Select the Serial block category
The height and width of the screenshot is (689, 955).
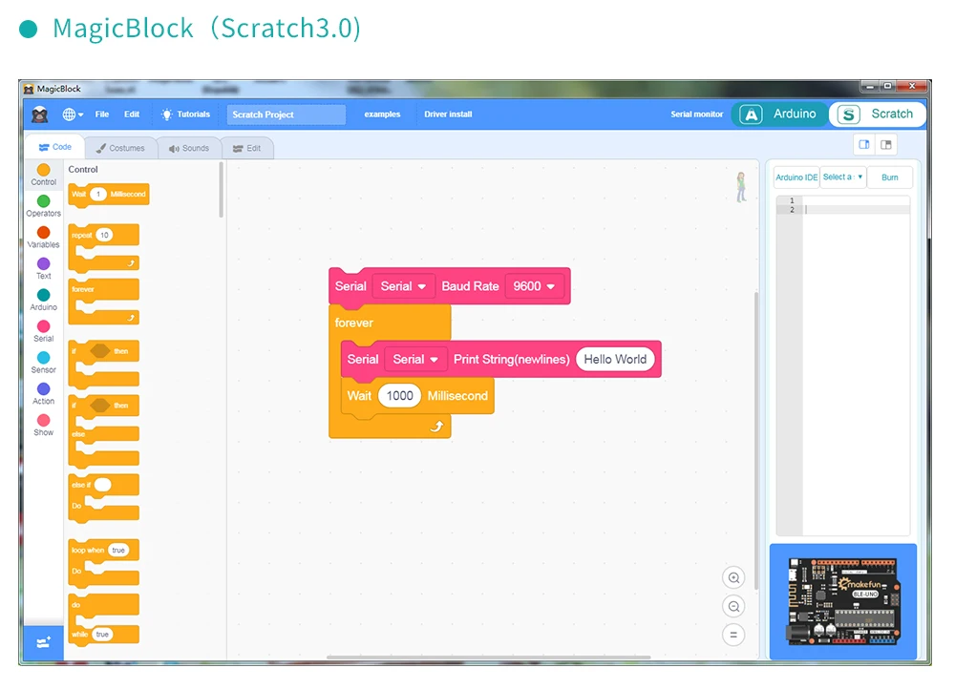[x=43, y=331]
